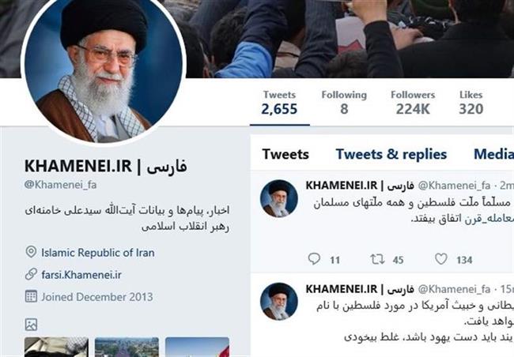Viewport: 514px width, 357px height.
Task: View the 2,655 Tweets count
Action: coord(279,103)
